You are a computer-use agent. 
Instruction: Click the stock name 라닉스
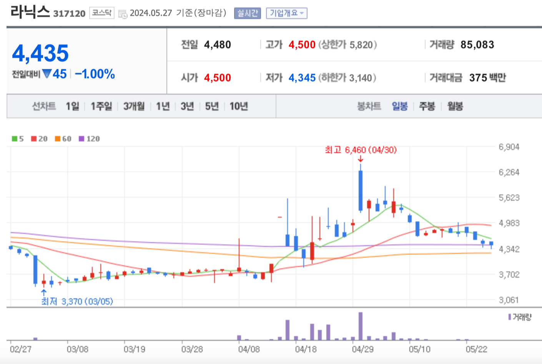coord(30,12)
